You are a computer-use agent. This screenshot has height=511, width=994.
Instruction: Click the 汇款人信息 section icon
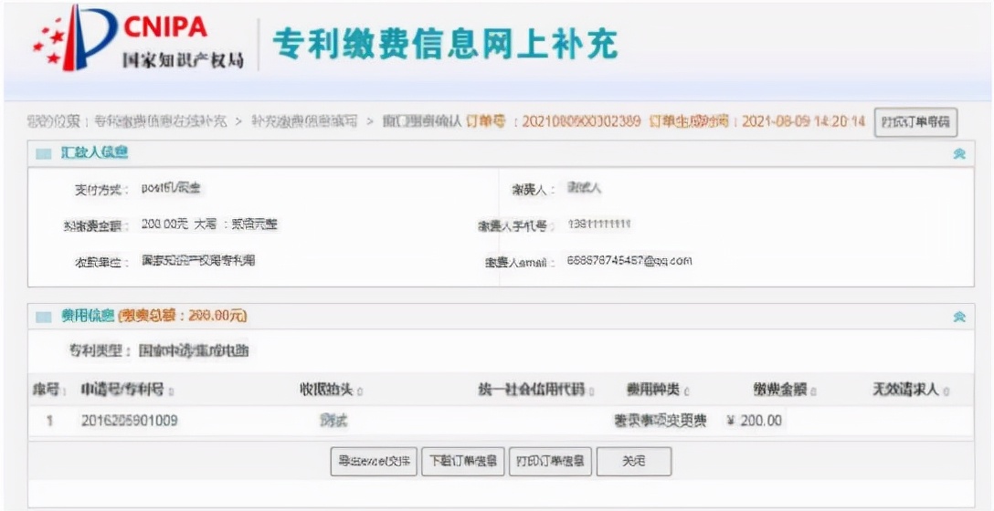click(x=44, y=154)
